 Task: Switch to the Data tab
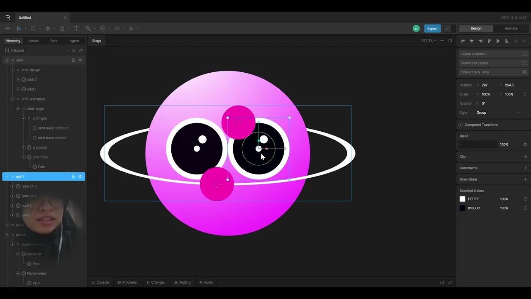pos(54,41)
